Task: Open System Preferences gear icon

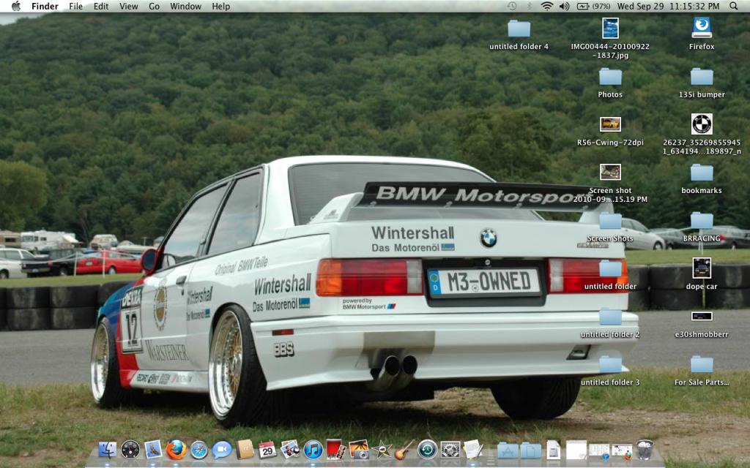Action: (450, 450)
